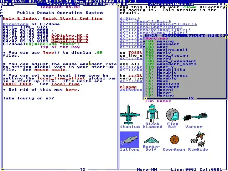The height and width of the screenshot is (171, 228).
Task: Click Fun Games heading in PersonalMenu
Action: tap(158, 101)
